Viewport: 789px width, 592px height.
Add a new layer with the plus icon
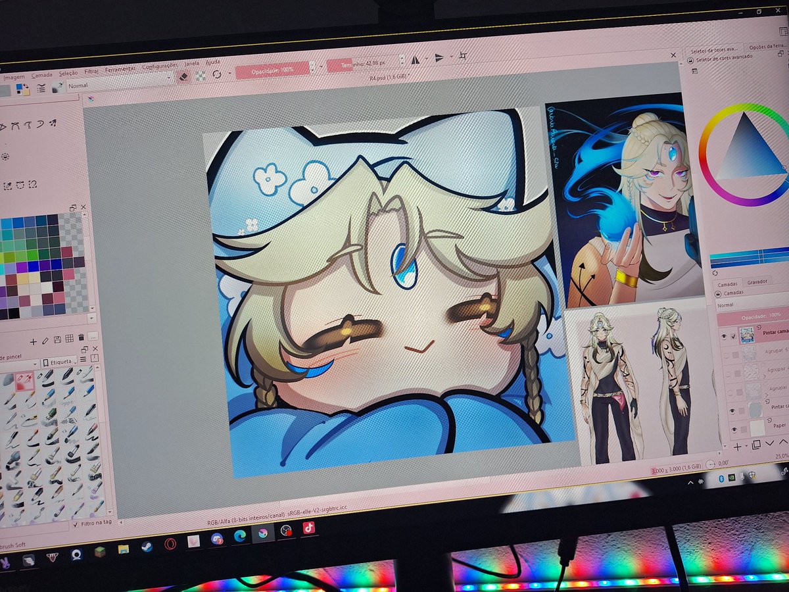click(738, 446)
